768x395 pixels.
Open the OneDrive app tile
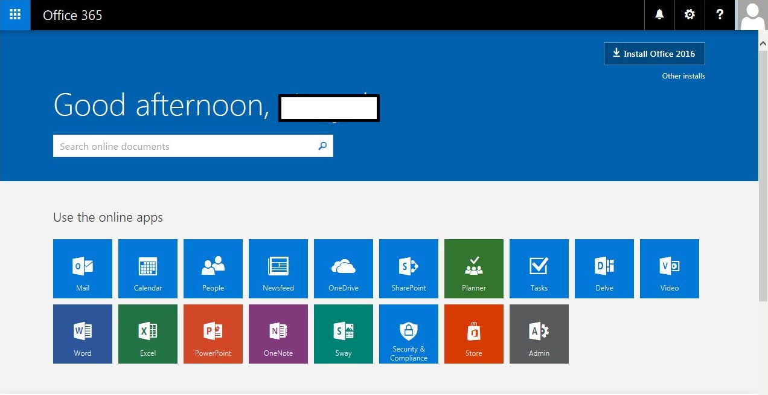coord(344,269)
